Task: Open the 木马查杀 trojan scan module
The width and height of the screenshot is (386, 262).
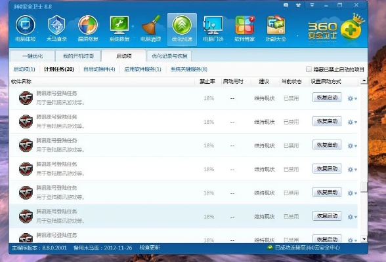Action: [56, 28]
